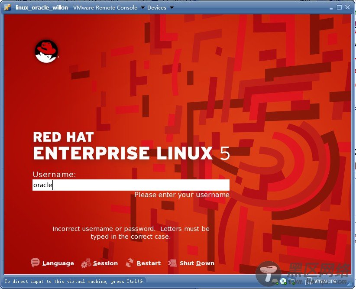Screen dimensions: 356x289
Task: Click the vmware logo in status bar
Action: point(321,281)
